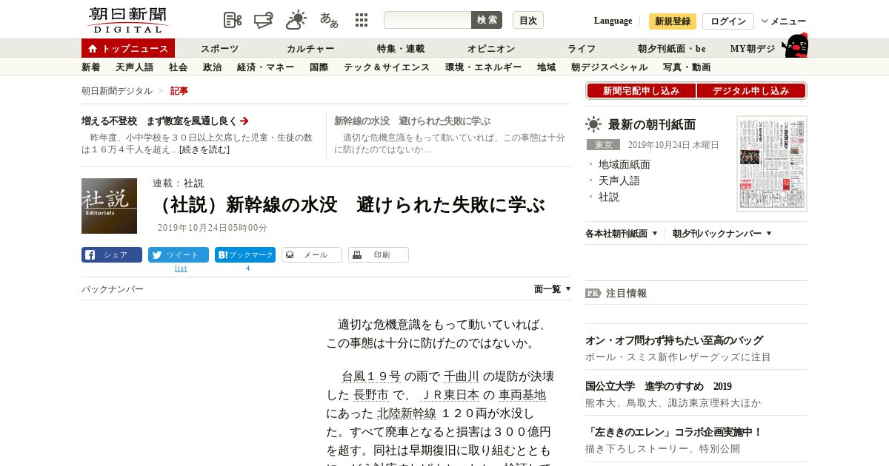Expand 各本社朝刊紙面 dropdown
The height and width of the screenshot is (466, 889).
click(x=622, y=234)
